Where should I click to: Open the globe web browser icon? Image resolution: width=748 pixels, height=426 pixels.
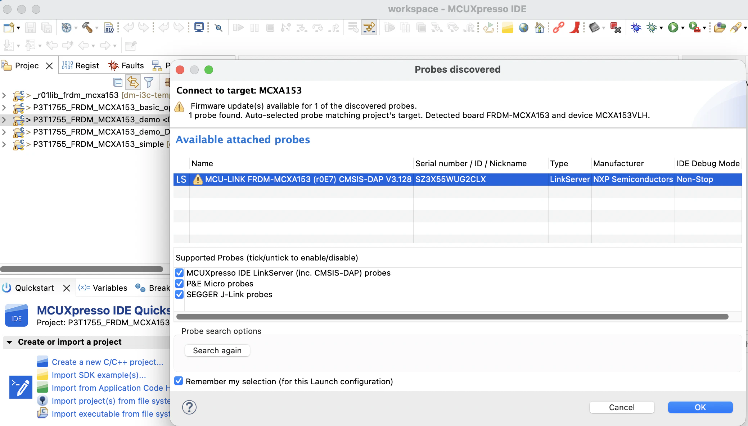pyautogui.click(x=523, y=27)
